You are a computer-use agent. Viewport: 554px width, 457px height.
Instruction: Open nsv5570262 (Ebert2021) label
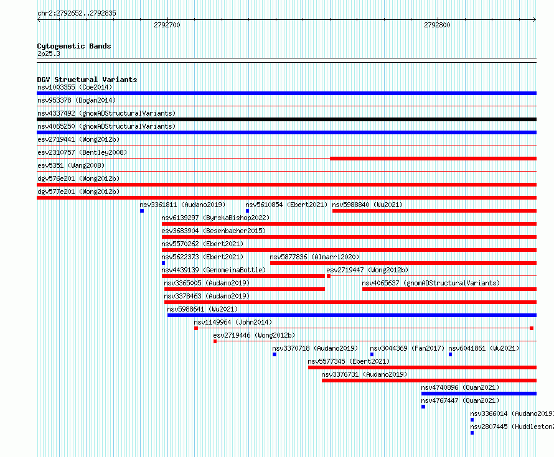click(x=202, y=244)
